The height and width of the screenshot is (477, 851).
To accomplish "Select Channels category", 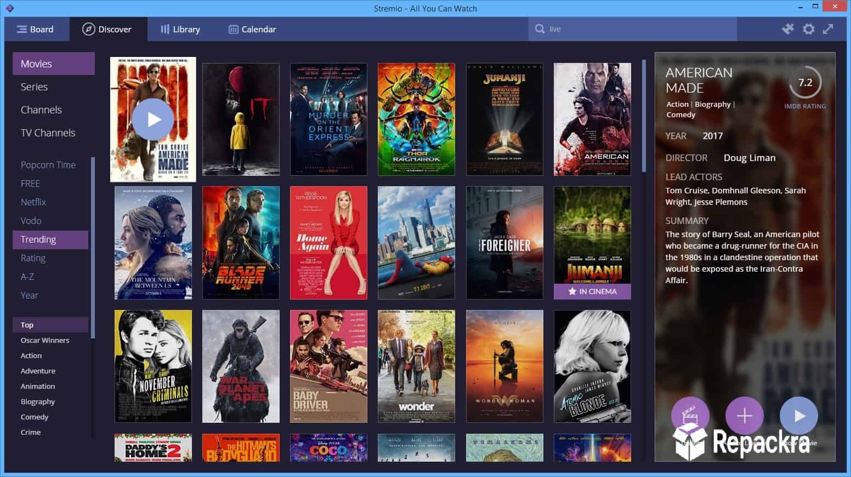I will [54, 110].
